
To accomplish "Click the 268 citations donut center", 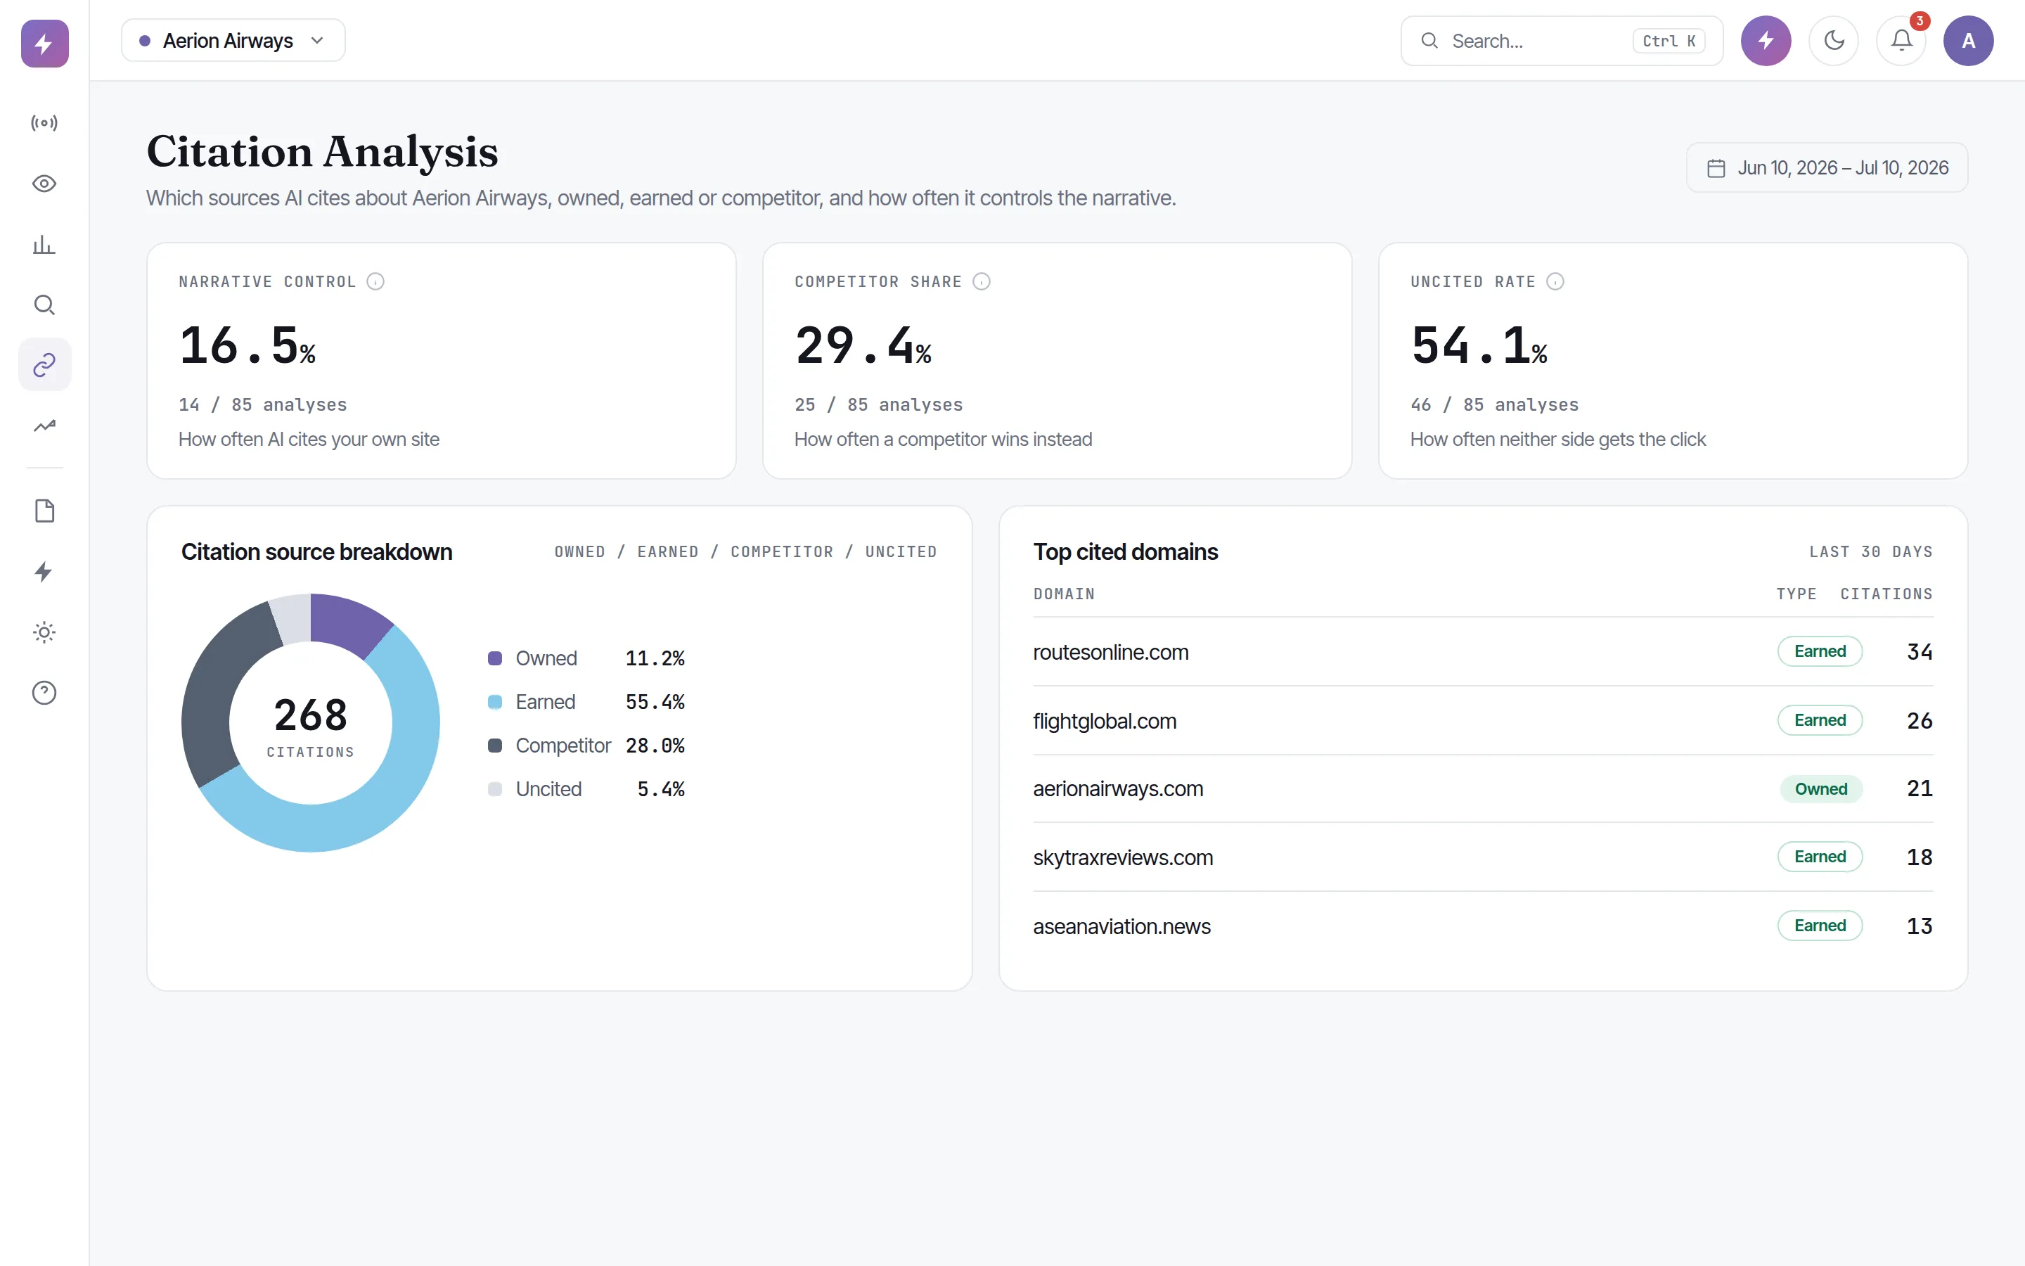I will [x=311, y=724].
